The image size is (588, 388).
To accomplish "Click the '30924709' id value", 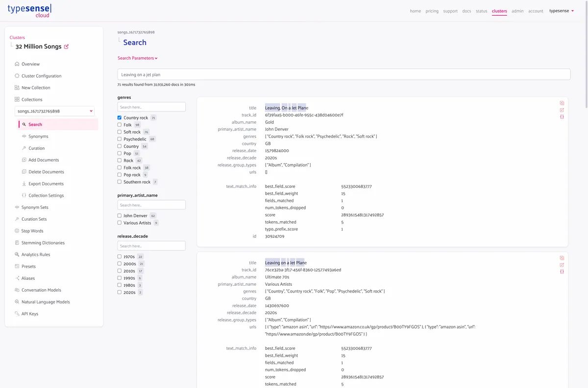I will pos(274,236).
